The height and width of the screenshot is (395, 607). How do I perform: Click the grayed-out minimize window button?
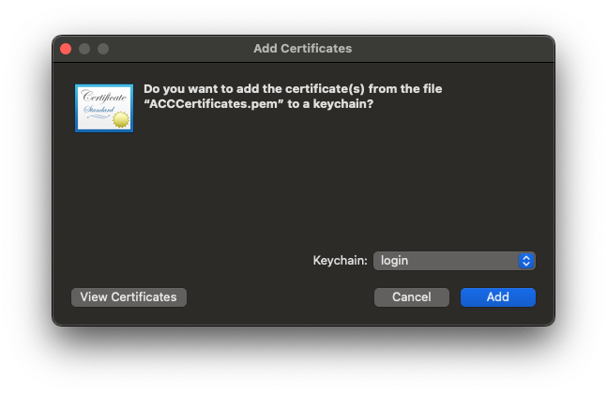[x=84, y=49]
